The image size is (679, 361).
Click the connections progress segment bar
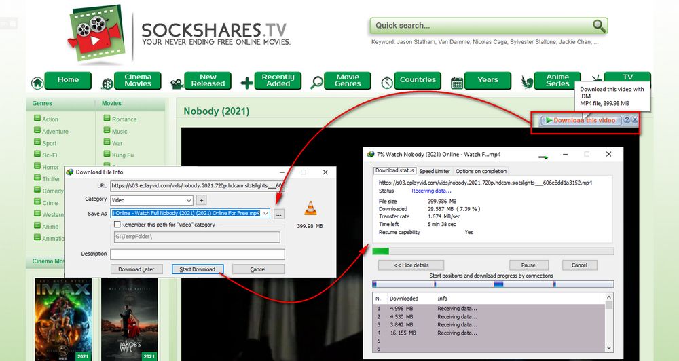[x=493, y=284]
